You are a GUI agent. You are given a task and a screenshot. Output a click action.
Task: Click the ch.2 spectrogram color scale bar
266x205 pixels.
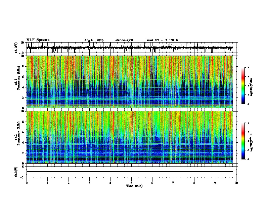243,141
